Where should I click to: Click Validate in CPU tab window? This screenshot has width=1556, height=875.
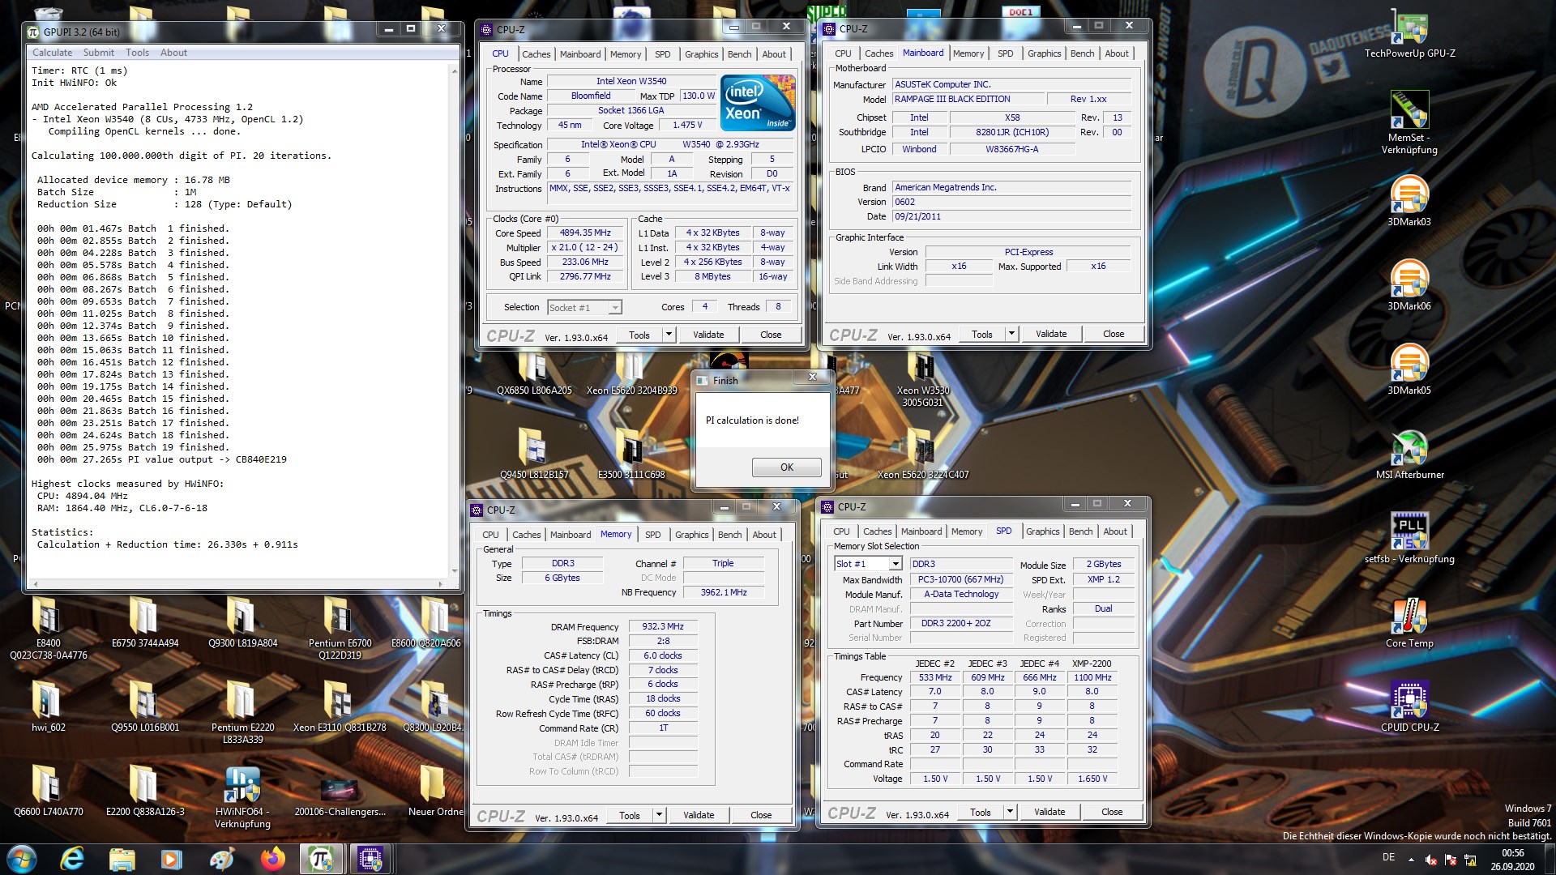tap(708, 335)
